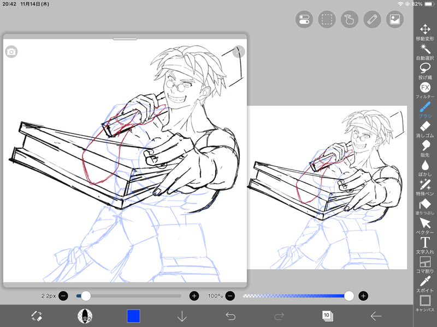Increase opacity with plus button

[x=363, y=296]
